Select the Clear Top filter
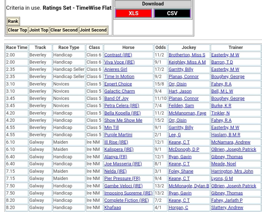262x212 pixels. tap(17, 30)
